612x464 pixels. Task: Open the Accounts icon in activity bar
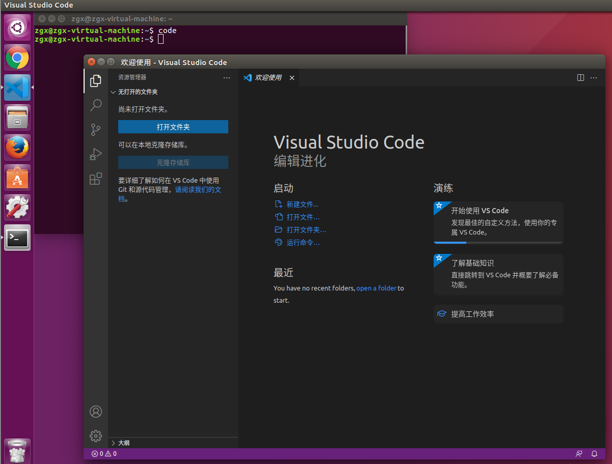96,412
